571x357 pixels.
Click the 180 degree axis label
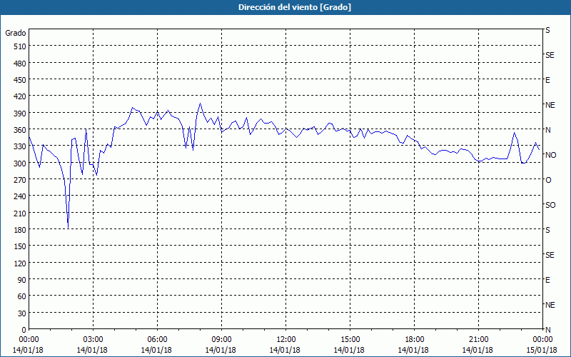(20, 230)
